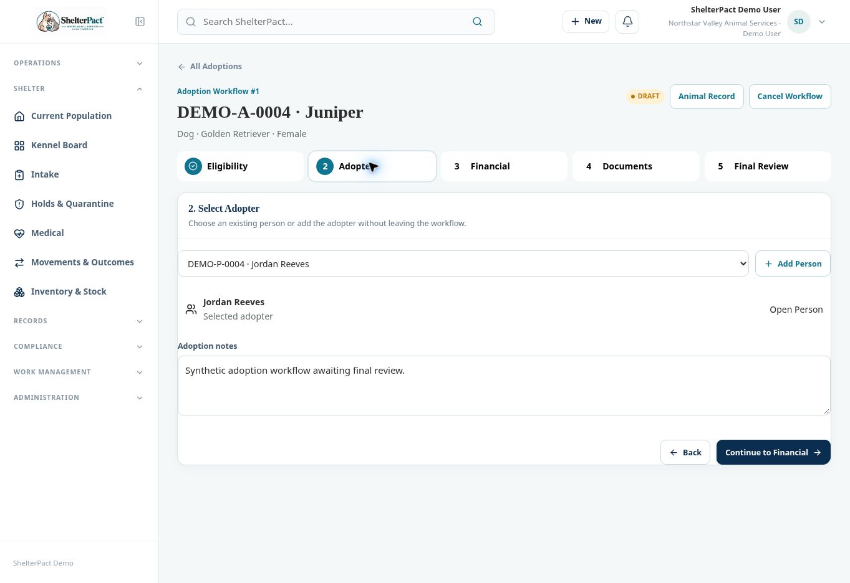Select the Adopter step tab
Image resolution: width=850 pixels, height=583 pixels.
pyautogui.click(x=372, y=166)
